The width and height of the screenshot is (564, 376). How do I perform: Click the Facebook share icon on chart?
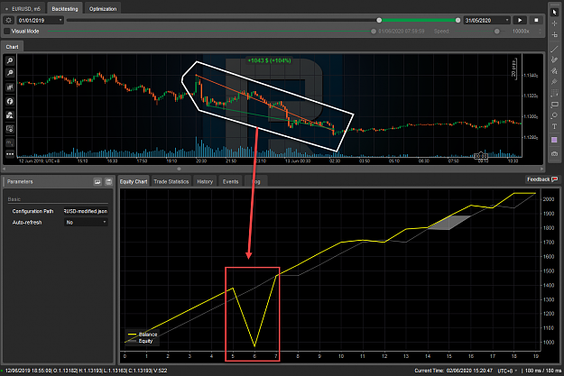click(10, 101)
